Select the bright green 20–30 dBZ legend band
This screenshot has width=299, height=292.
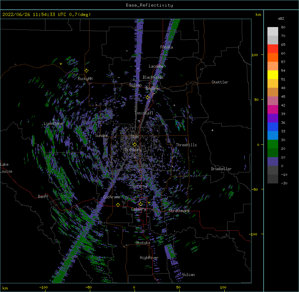click(x=273, y=144)
